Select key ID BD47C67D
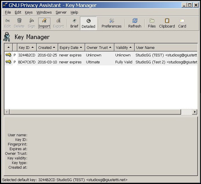201x184 pixels. [x=27, y=62]
